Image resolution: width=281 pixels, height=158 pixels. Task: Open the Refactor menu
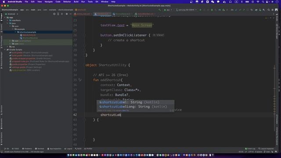tap(67, 2)
